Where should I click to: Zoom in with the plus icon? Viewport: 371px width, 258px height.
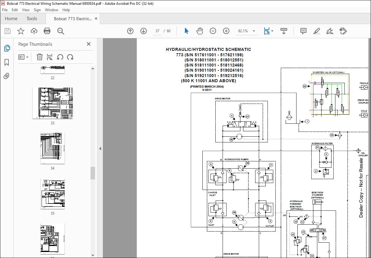226,31
